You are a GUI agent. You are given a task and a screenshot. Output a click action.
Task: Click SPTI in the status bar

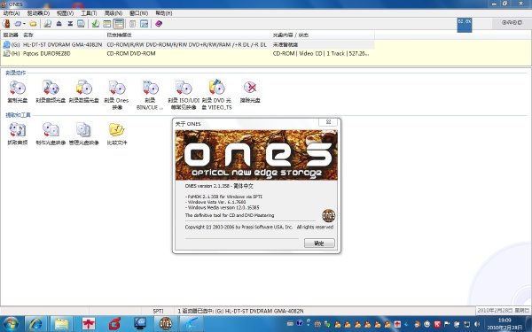point(158,311)
